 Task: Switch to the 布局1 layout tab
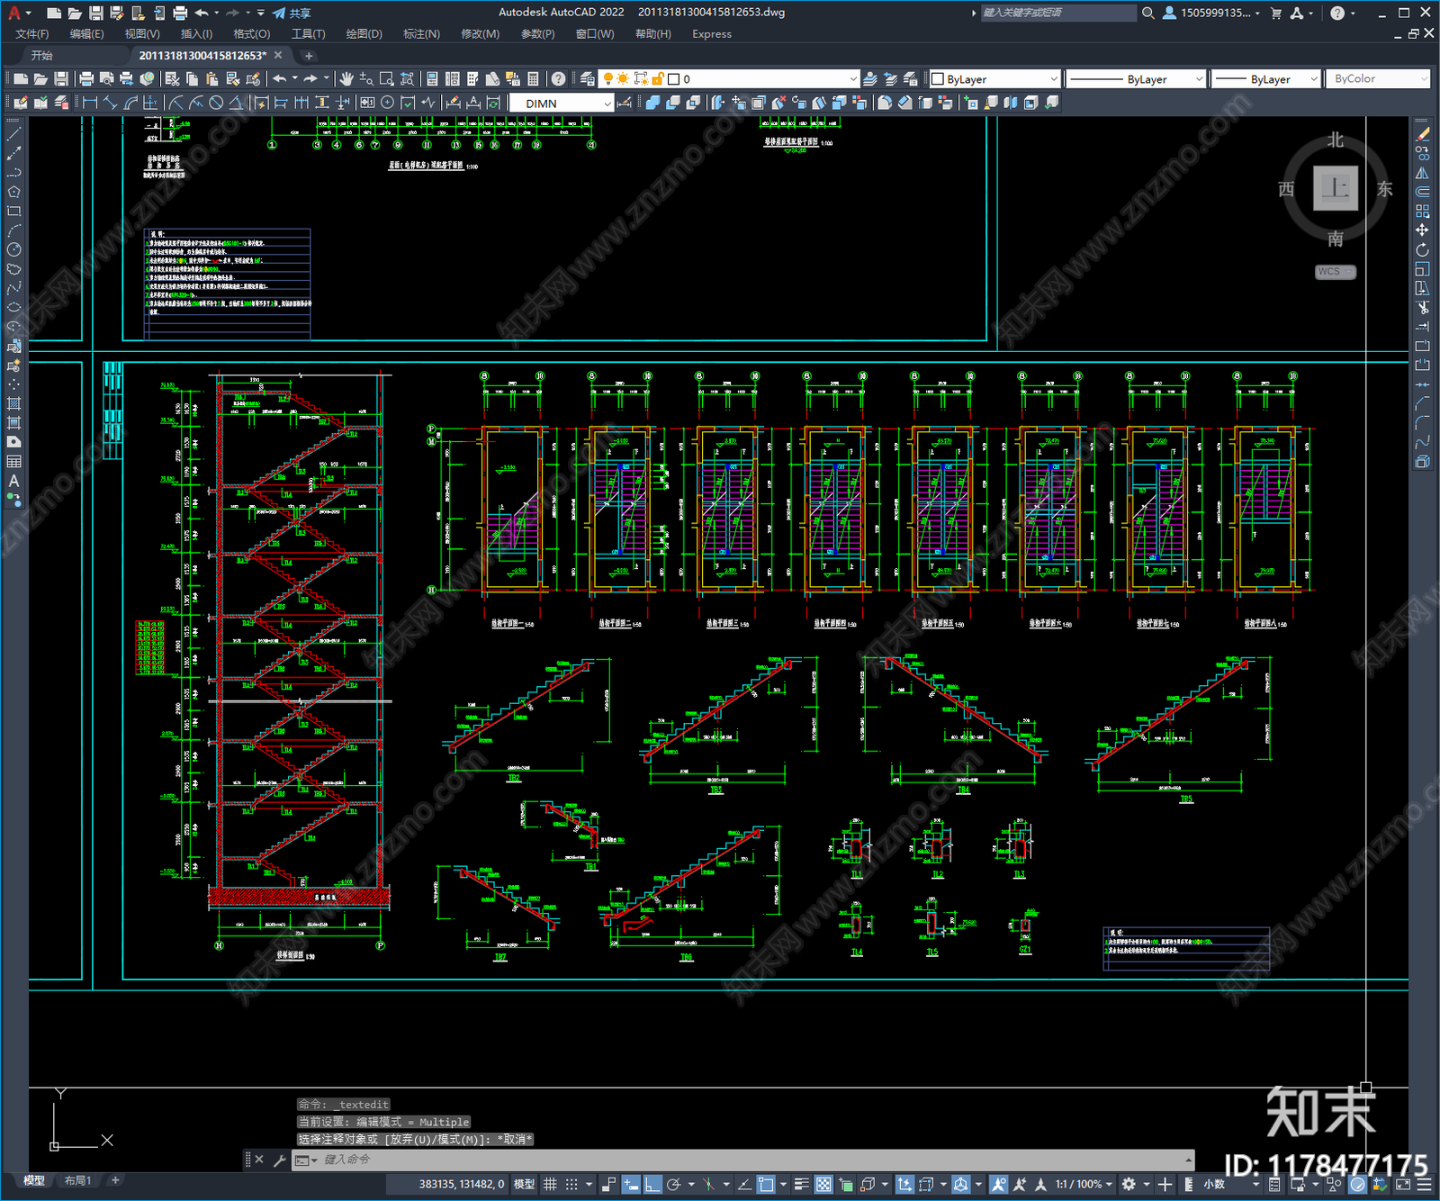pyautogui.click(x=77, y=1180)
